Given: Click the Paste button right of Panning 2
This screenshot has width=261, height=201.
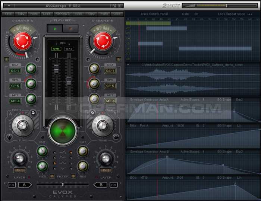Looking at the screenshot, I should tap(104, 14).
